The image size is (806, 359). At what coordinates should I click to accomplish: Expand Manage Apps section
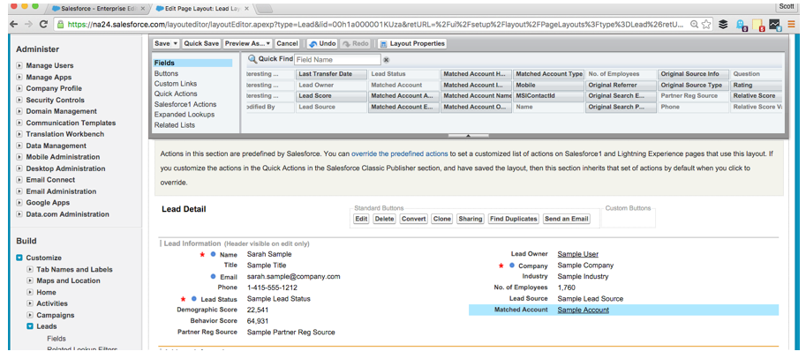click(x=19, y=77)
